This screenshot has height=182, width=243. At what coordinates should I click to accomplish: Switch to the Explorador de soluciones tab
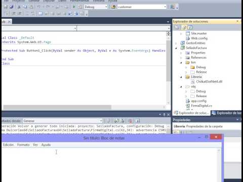pos(191,113)
